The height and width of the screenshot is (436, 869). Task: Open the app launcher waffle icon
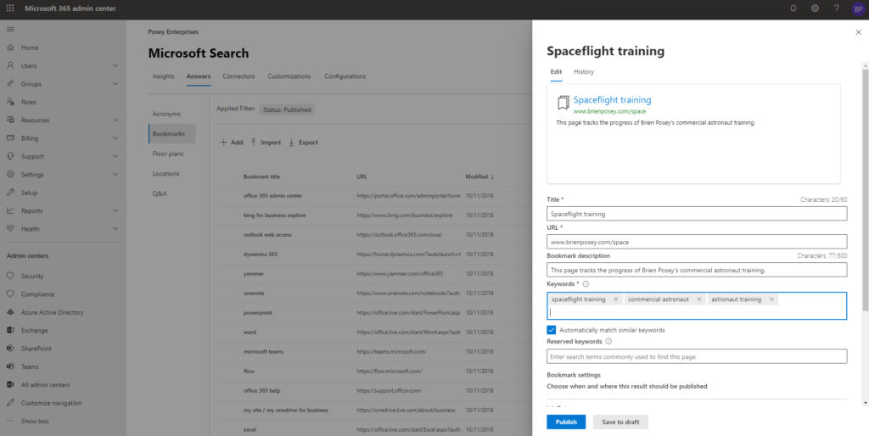click(10, 8)
